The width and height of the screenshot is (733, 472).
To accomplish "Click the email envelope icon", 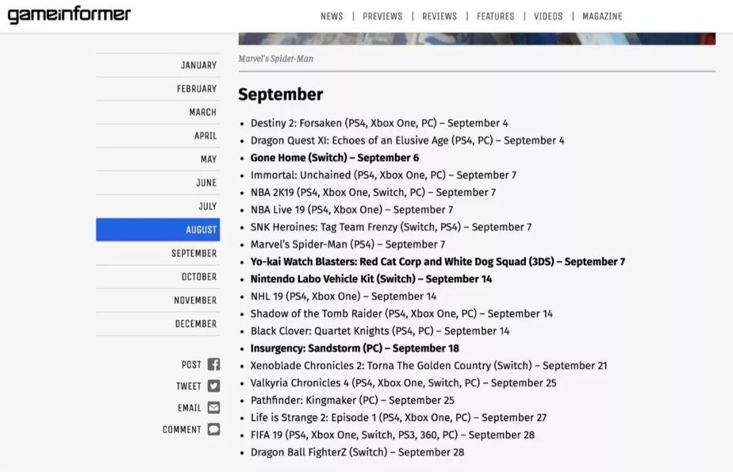I will tap(214, 408).
